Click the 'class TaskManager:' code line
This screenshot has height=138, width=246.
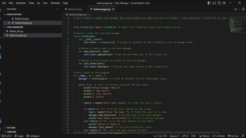click(x=85, y=36)
